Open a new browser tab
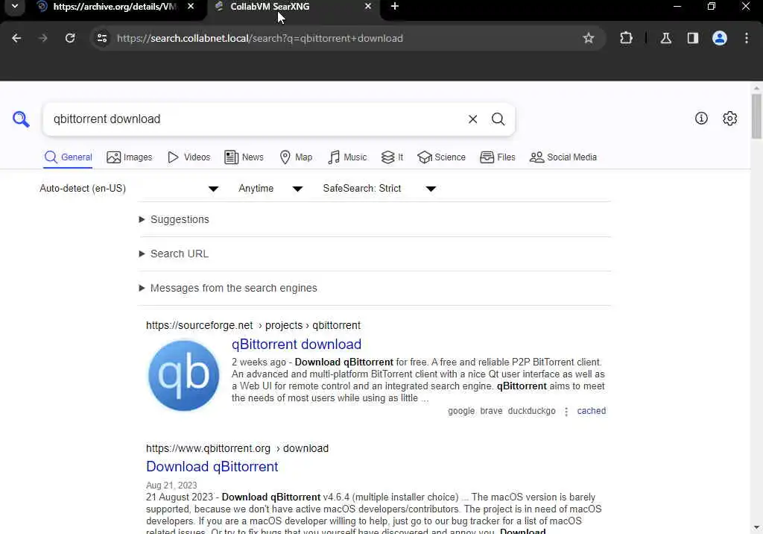The image size is (763, 534). click(395, 6)
